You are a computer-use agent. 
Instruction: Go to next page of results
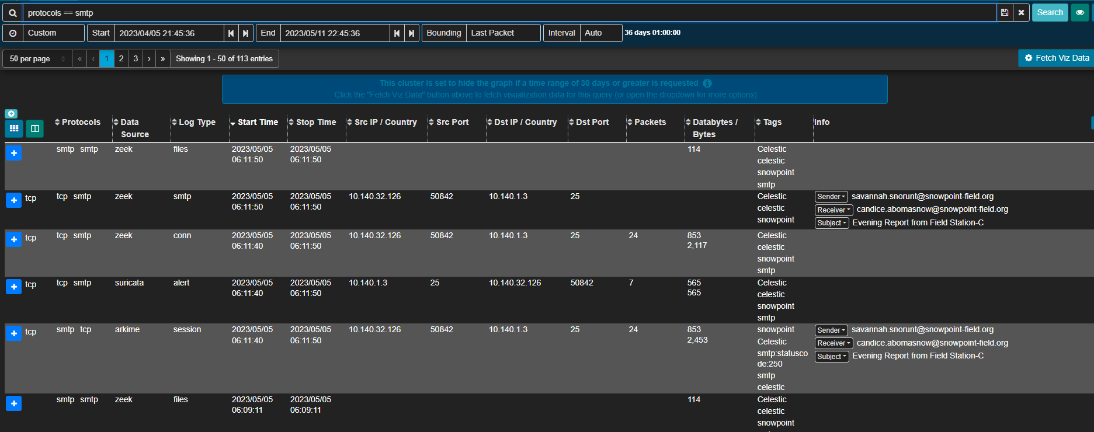tap(150, 59)
